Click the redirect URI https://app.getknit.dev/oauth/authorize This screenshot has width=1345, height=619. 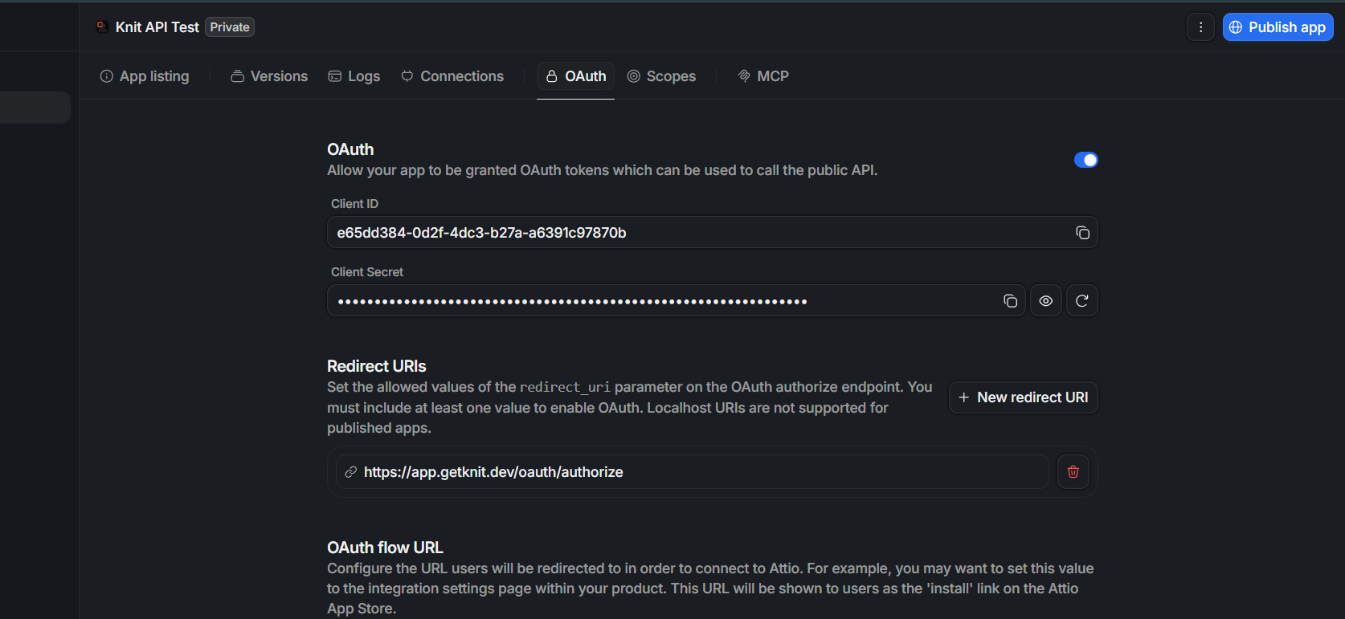pyautogui.click(x=693, y=472)
